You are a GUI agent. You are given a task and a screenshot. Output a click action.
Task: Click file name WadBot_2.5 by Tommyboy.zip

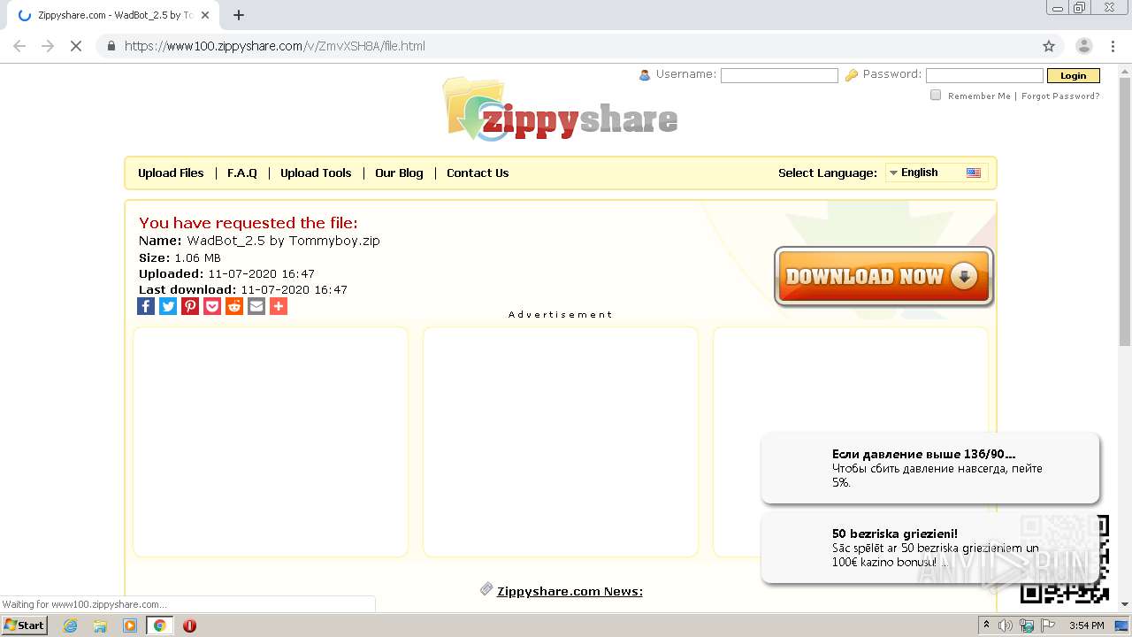pyautogui.click(x=283, y=241)
